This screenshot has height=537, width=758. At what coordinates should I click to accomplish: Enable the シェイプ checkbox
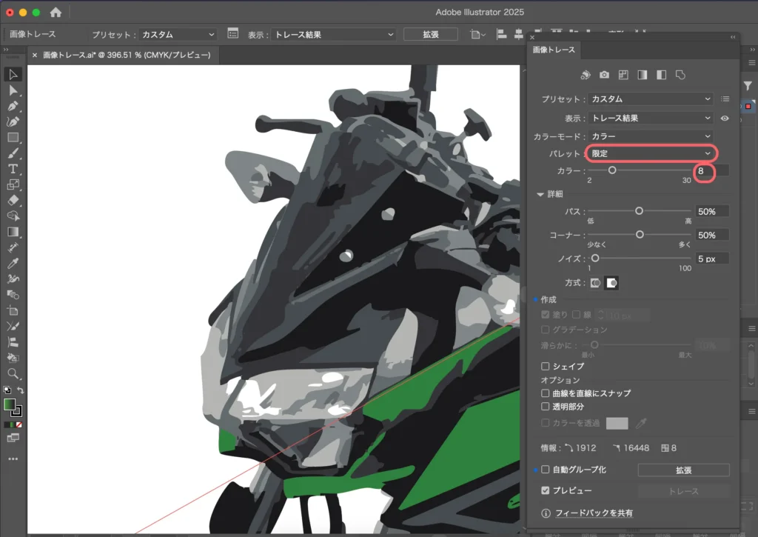(x=546, y=366)
